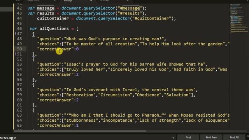The image size is (249, 140).
Task: Click the Find button
Action: pyautogui.click(x=188, y=137)
